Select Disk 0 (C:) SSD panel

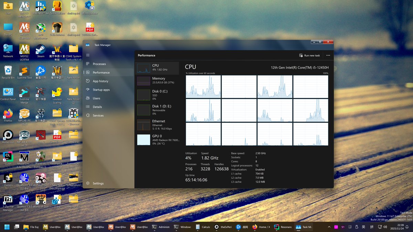157,95
